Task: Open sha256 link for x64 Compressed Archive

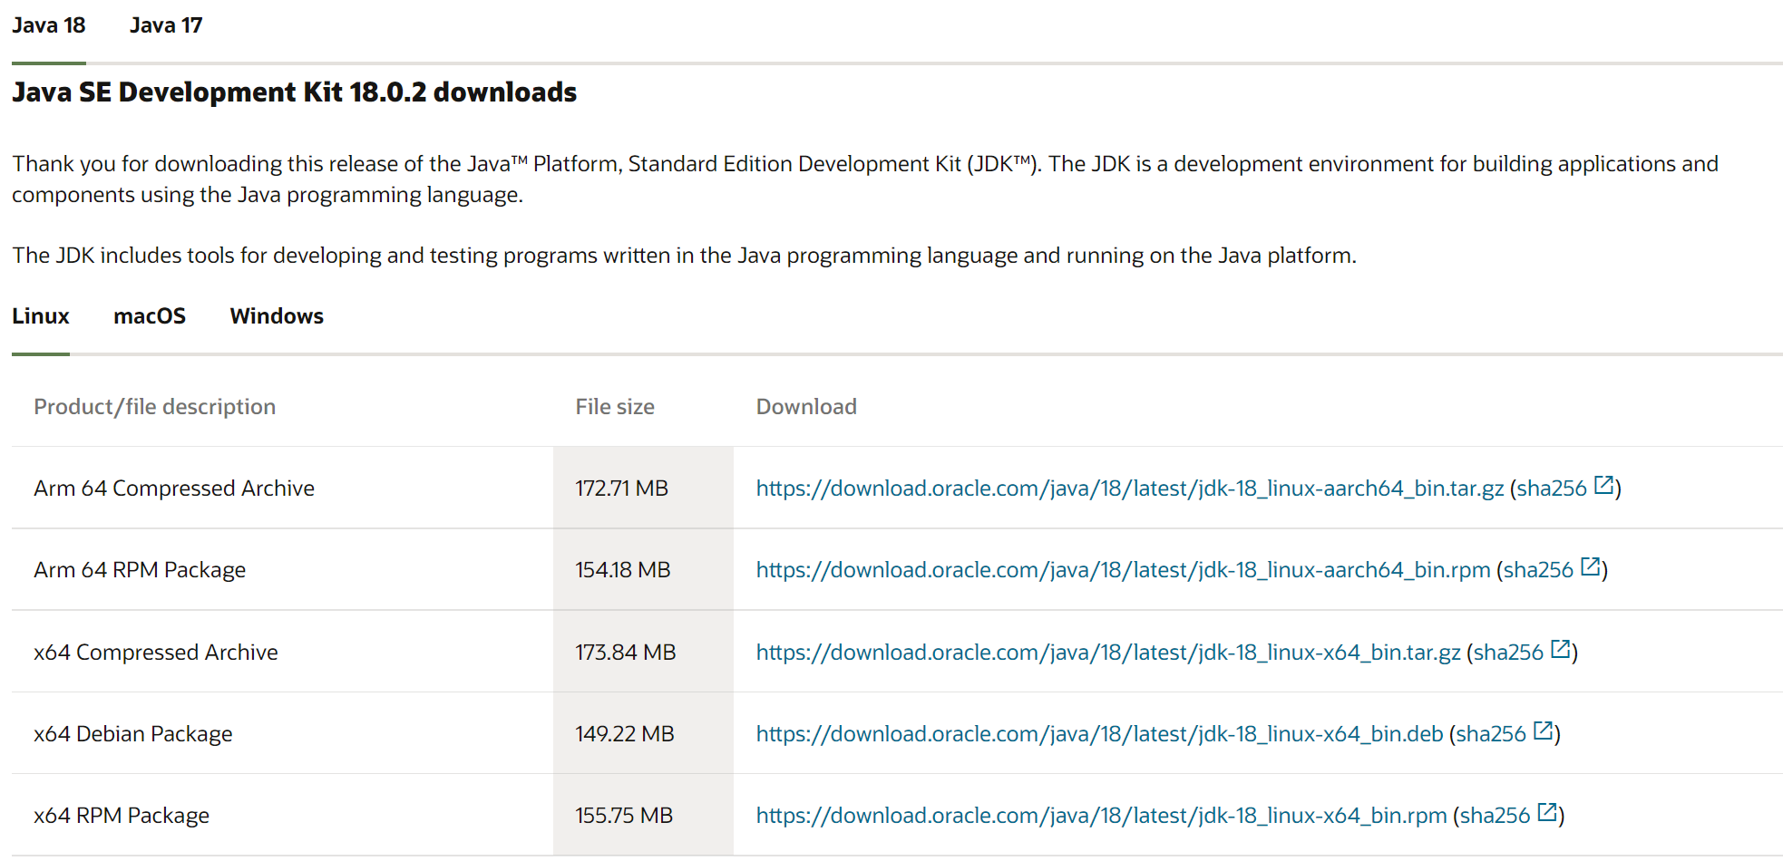Action: pos(1508,653)
